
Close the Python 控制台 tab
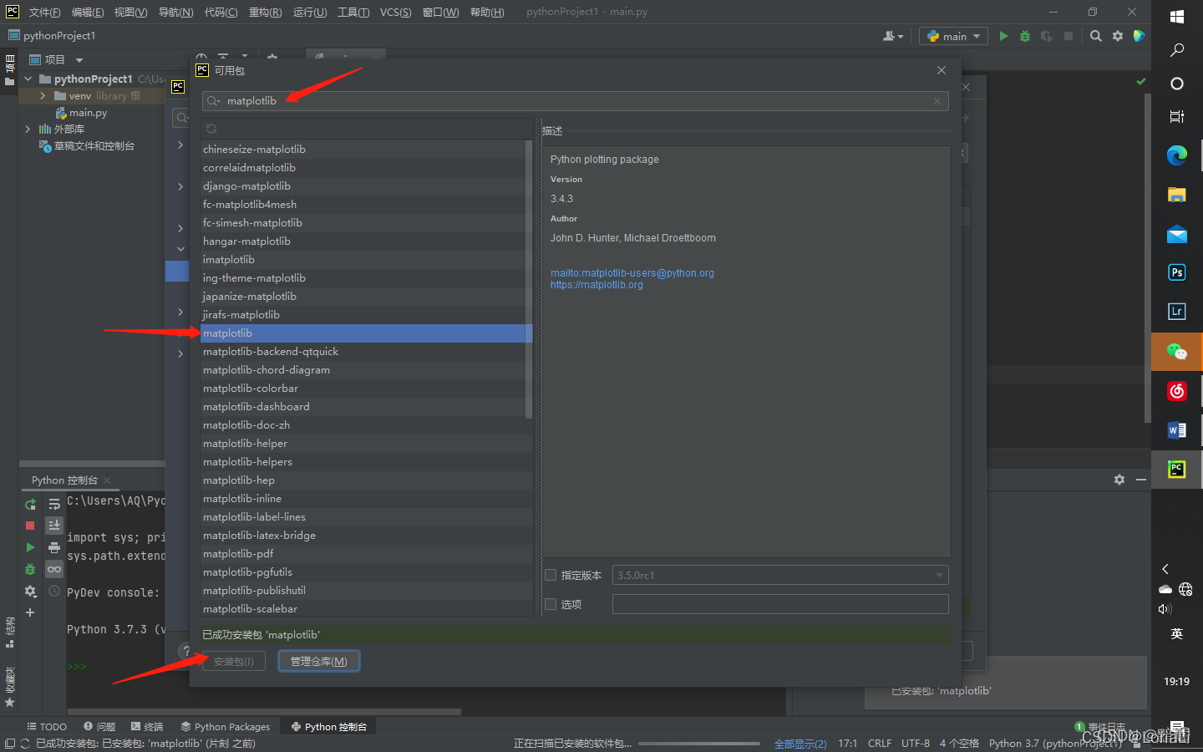click(x=107, y=480)
